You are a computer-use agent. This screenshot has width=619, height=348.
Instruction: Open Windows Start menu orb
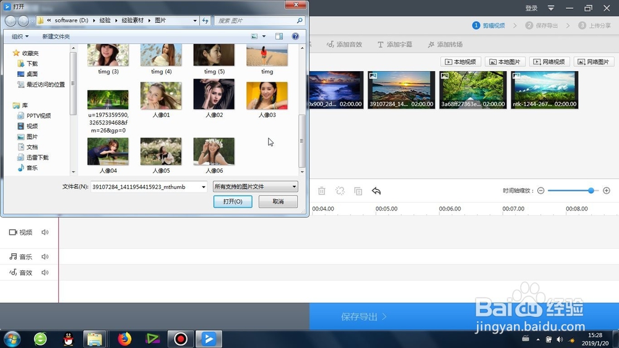(11, 339)
